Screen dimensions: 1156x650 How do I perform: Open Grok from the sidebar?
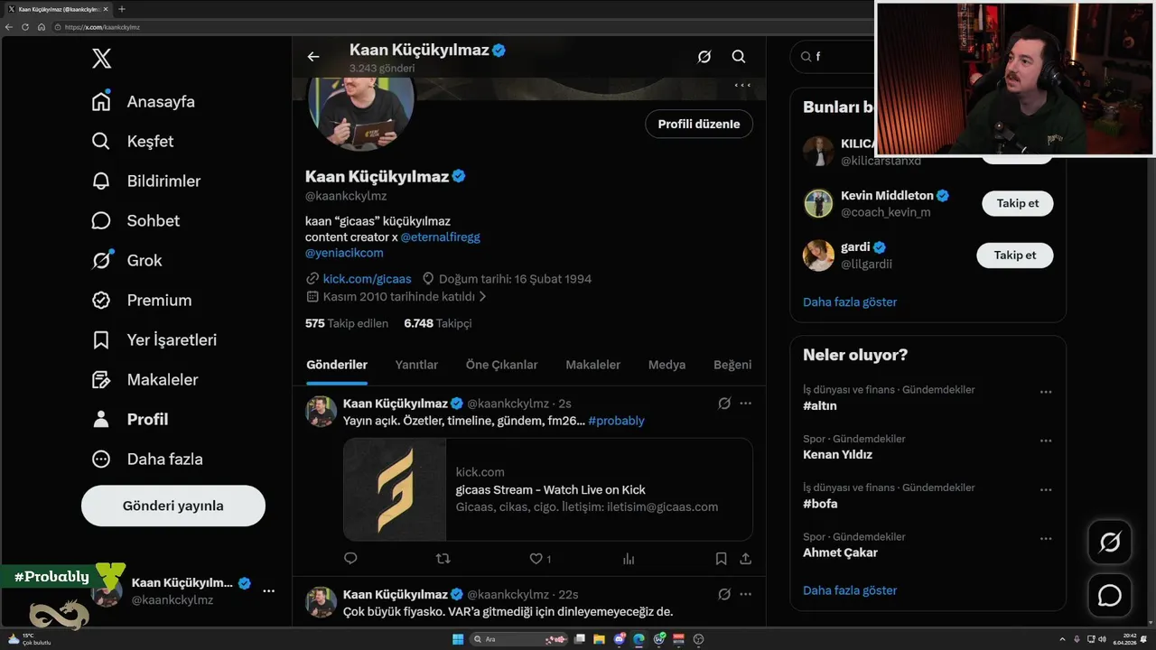click(126, 260)
